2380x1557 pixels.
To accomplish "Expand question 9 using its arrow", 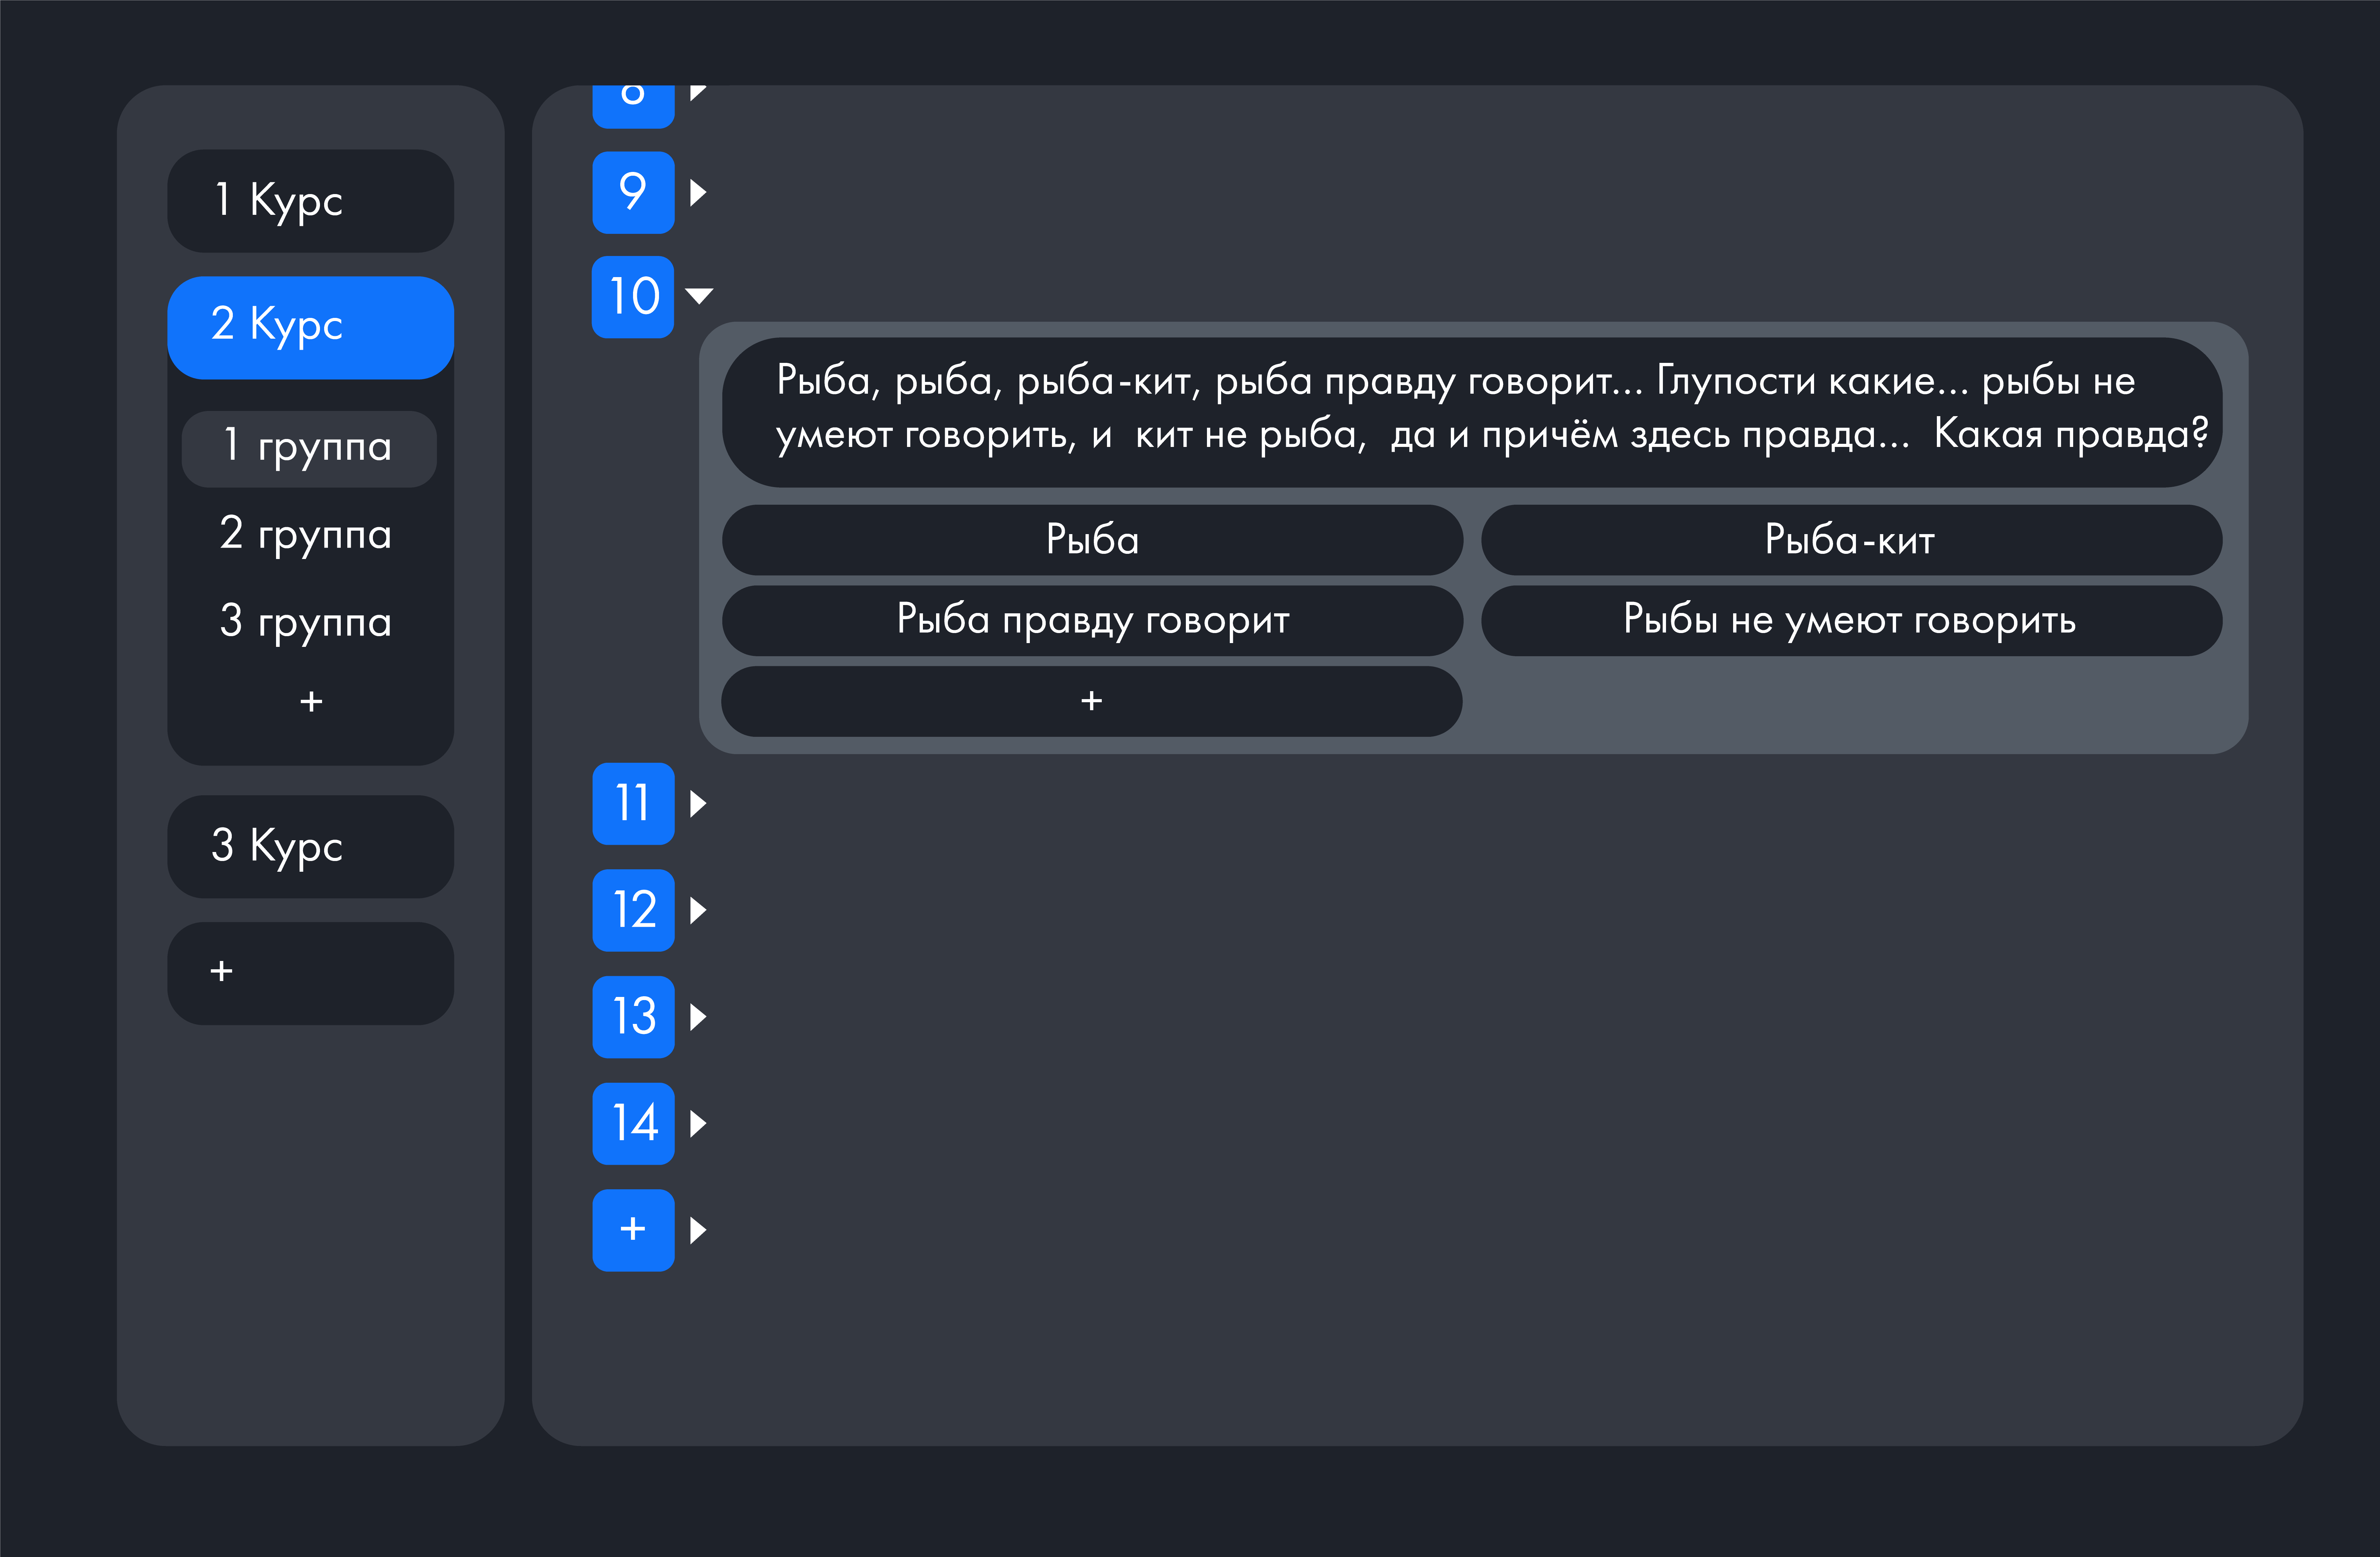I will (x=698, y=192).
